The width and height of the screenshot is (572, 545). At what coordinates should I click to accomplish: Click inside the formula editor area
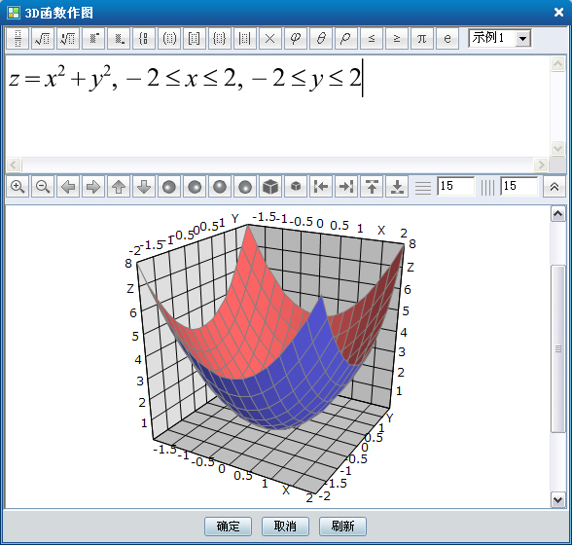click(x=277, y=106)
